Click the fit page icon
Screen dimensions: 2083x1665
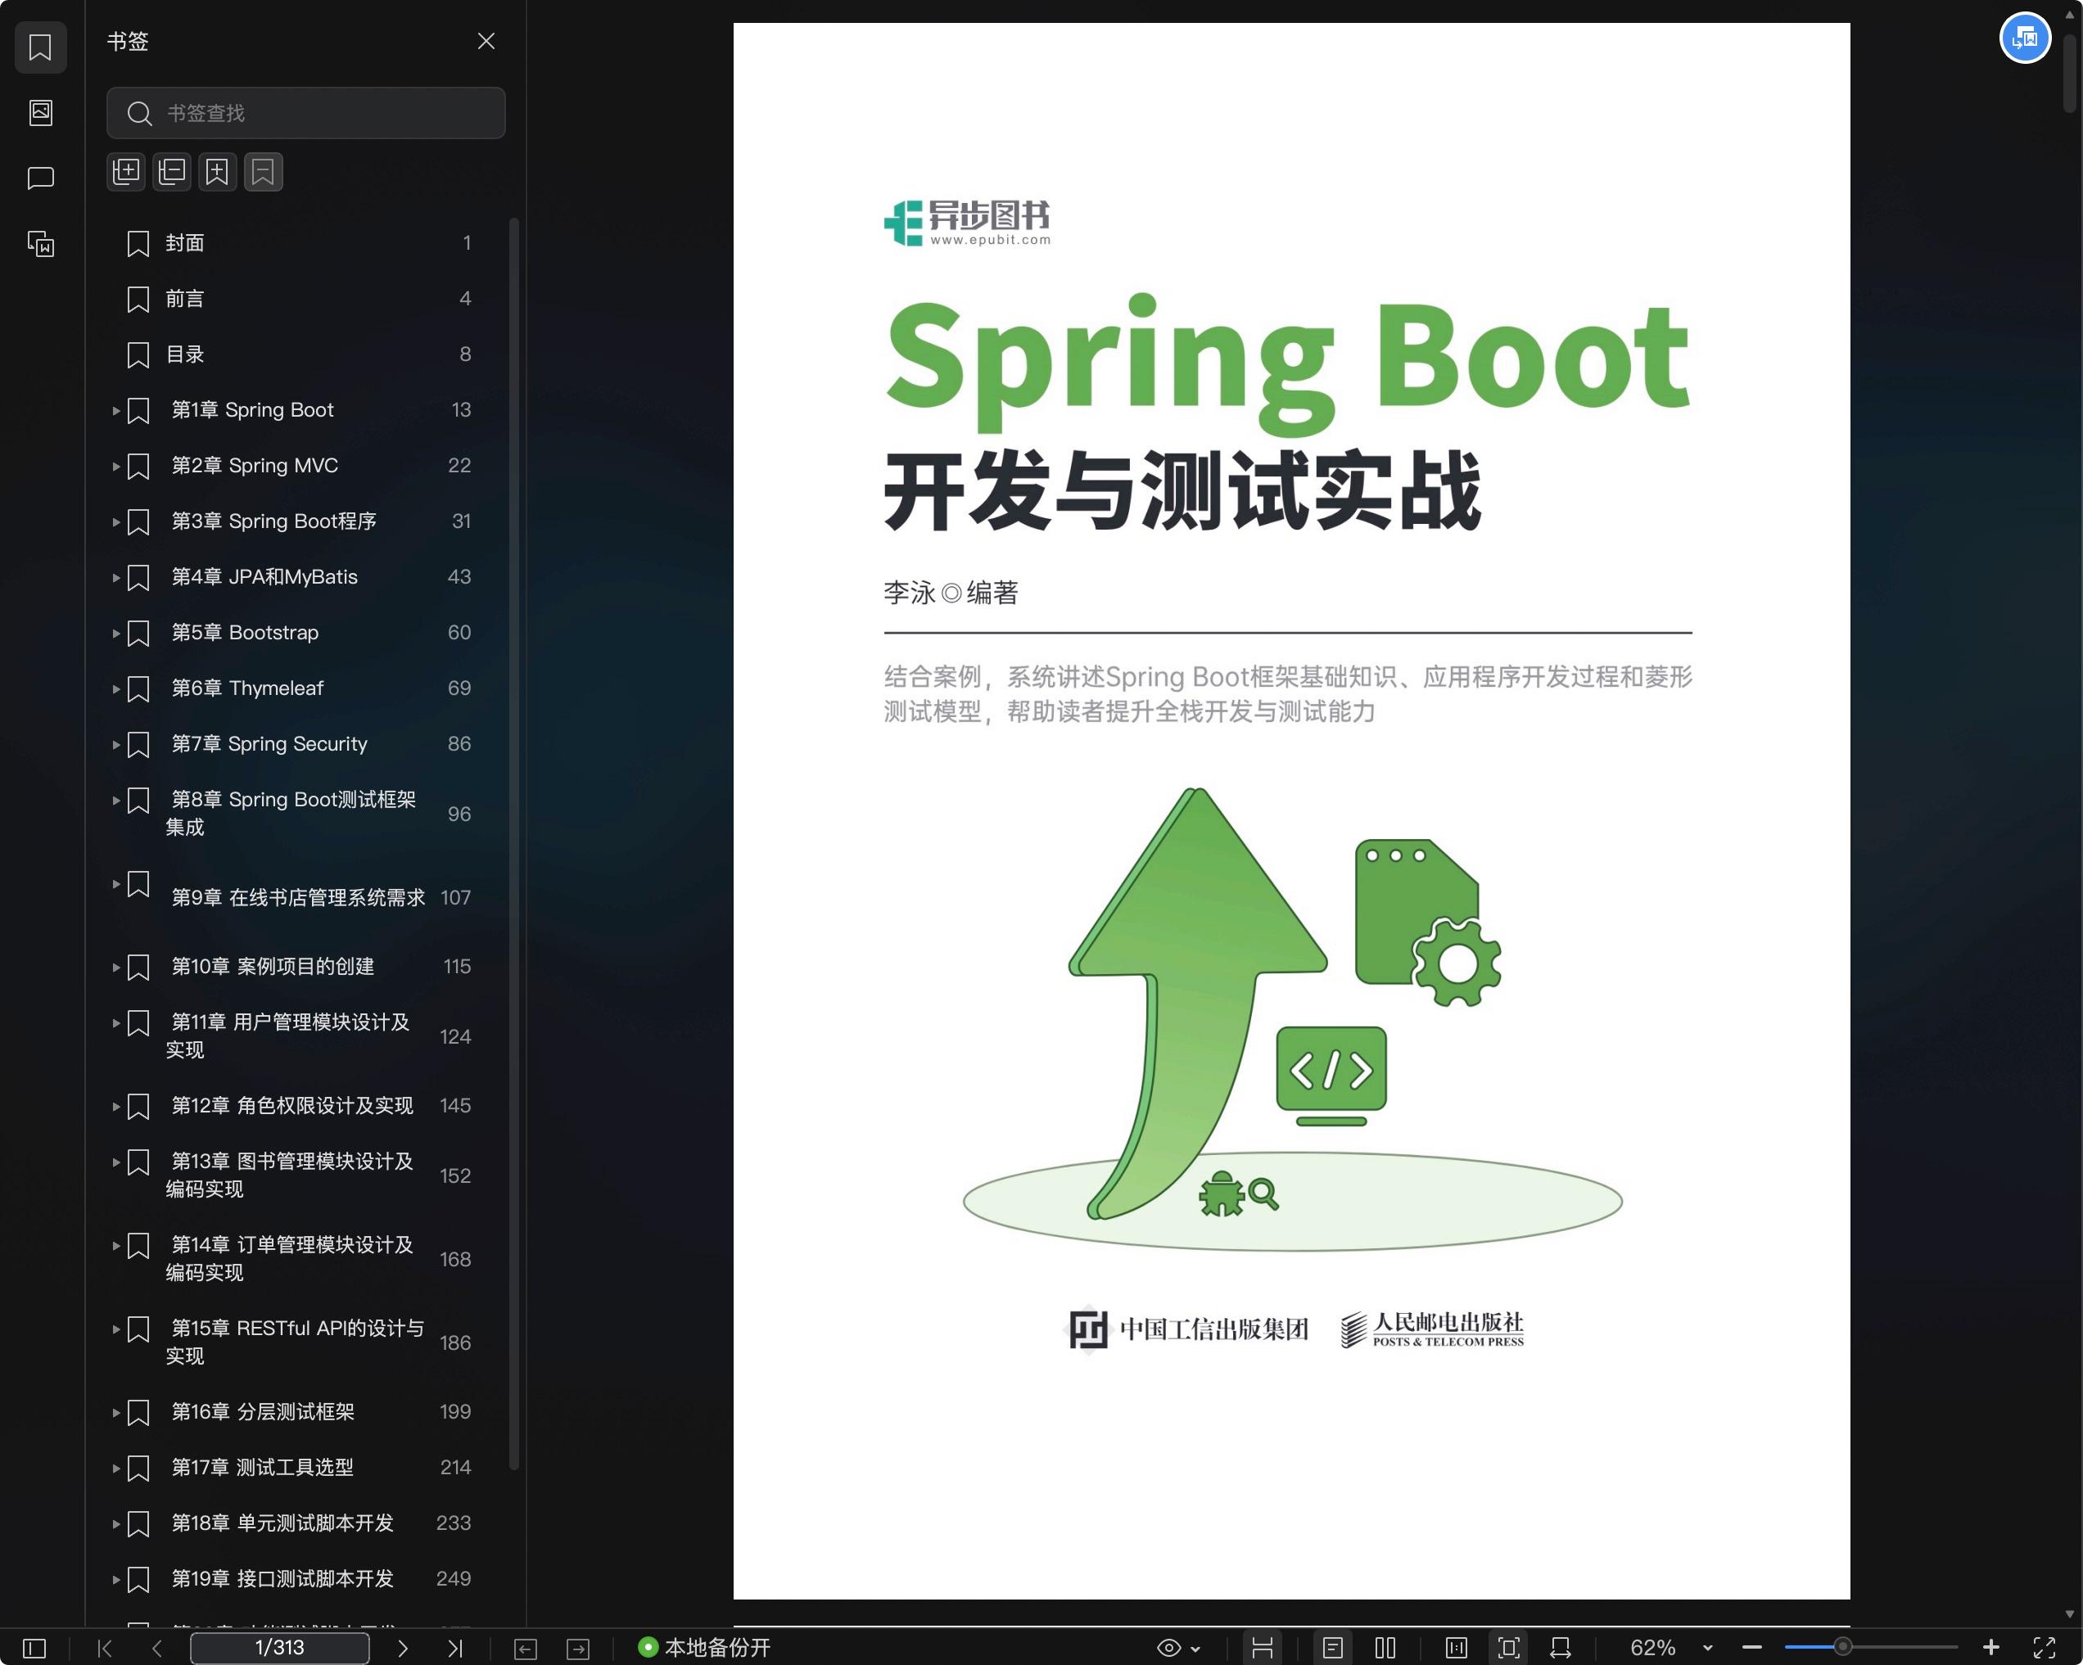pyautogui.click(x=1508, y=1648)
